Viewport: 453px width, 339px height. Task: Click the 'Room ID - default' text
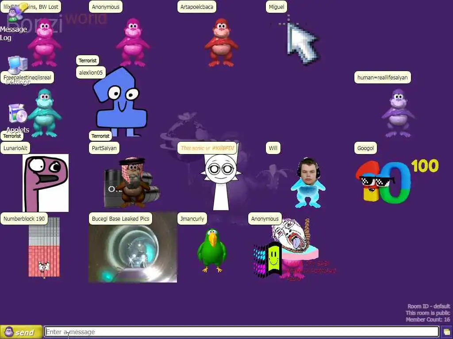tap(429, 306)
